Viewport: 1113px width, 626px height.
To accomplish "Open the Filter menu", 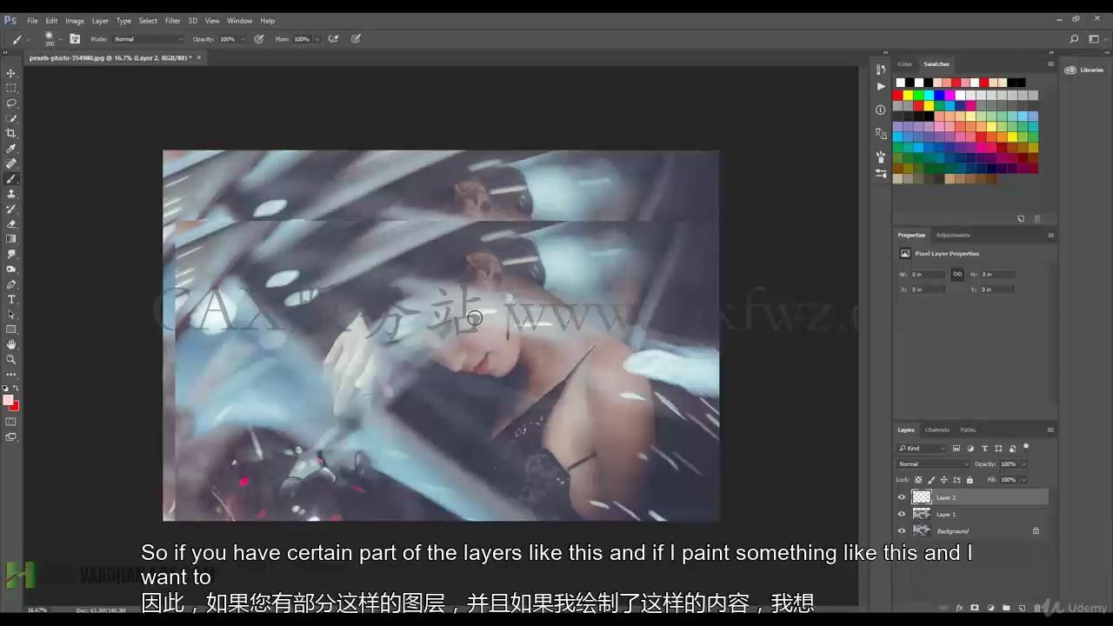I will click(x=172, y=20).
